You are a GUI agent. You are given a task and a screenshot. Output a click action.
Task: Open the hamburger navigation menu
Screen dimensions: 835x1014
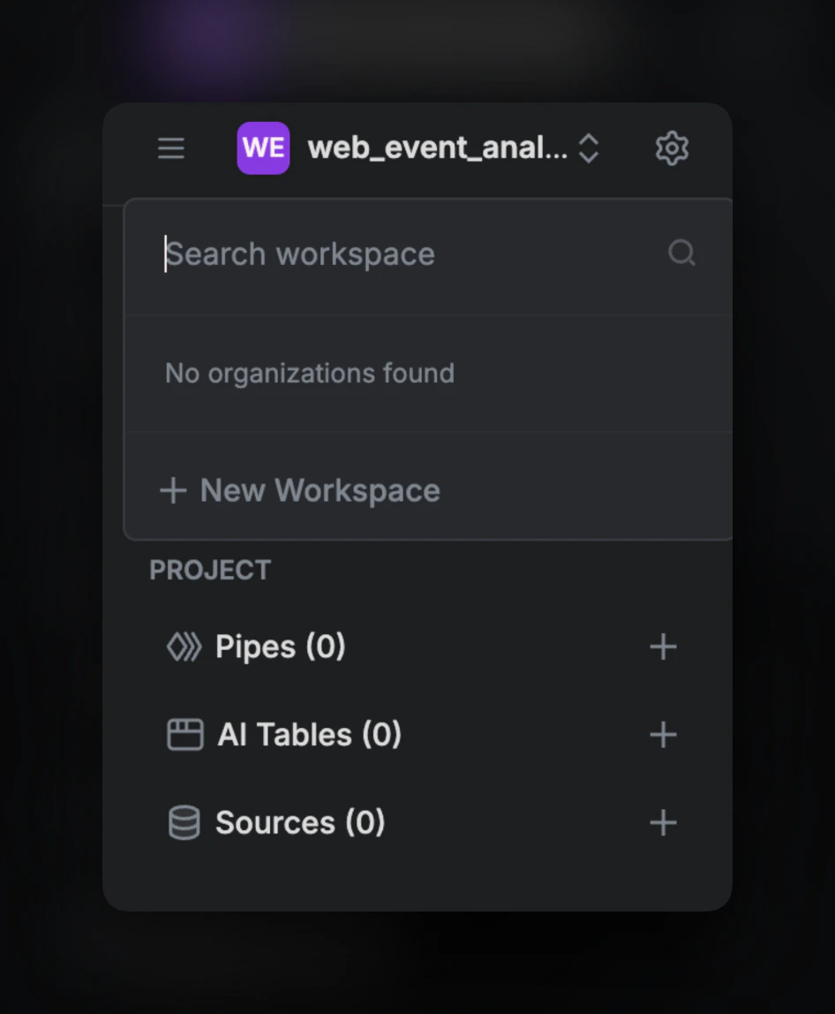(170, 148)
